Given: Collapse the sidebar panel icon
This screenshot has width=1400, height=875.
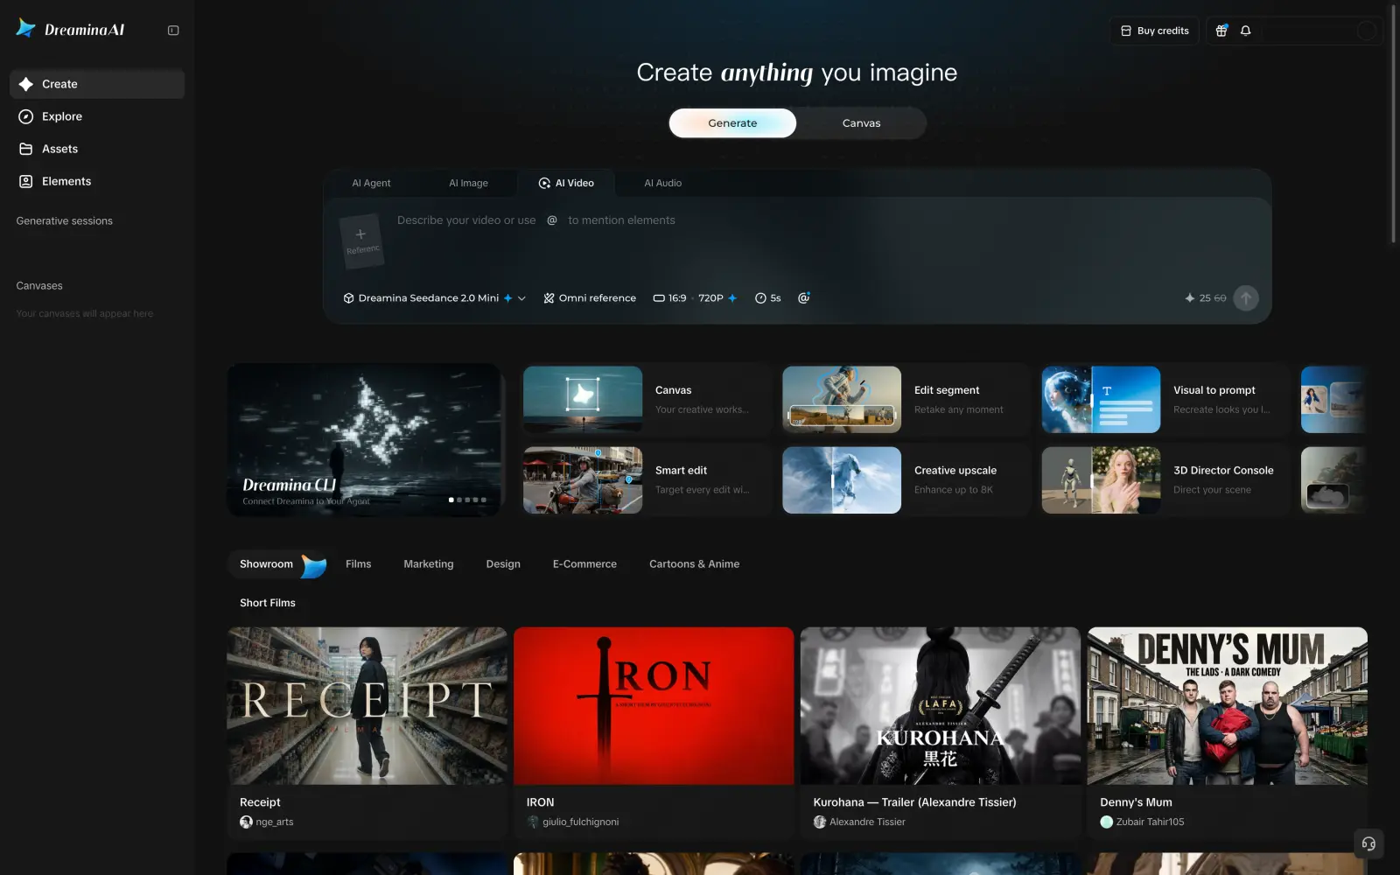Looking at the screenshot, I should coord(173,30).
